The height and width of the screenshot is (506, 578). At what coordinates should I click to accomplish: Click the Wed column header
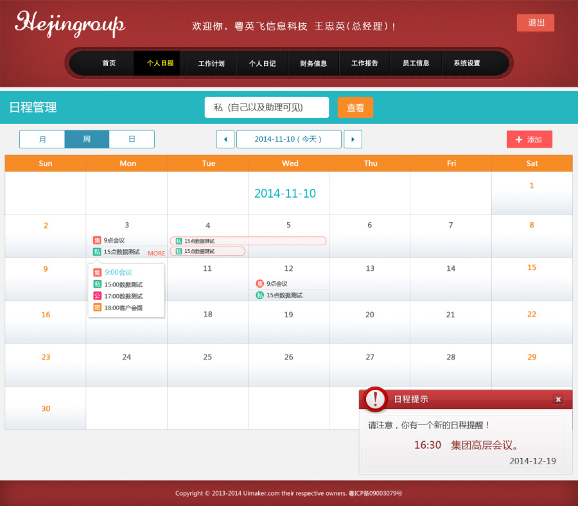pos(290,164)
